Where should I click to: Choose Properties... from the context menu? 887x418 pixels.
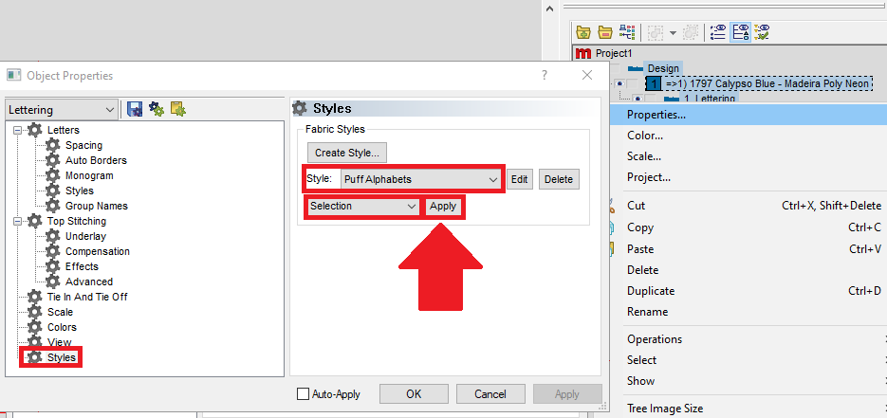coord(656,115)
